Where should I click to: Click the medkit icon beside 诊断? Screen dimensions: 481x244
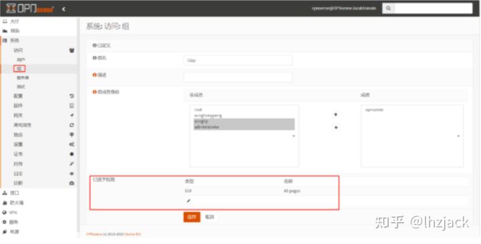tap(71, 183)
